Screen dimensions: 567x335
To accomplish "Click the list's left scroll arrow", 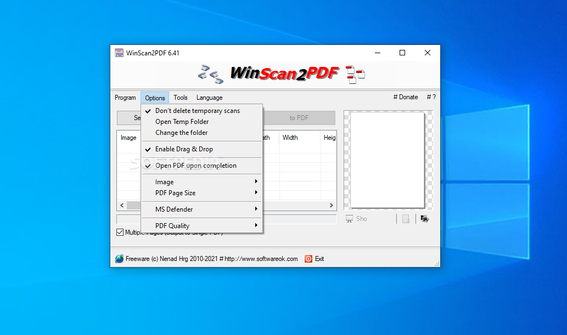I will click(x=122, y=205).
